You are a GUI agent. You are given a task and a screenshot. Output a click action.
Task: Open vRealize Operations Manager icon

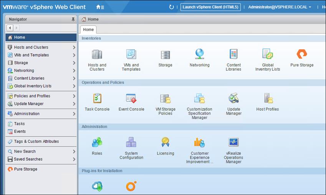pyautogui.click(x=233, y=142)
